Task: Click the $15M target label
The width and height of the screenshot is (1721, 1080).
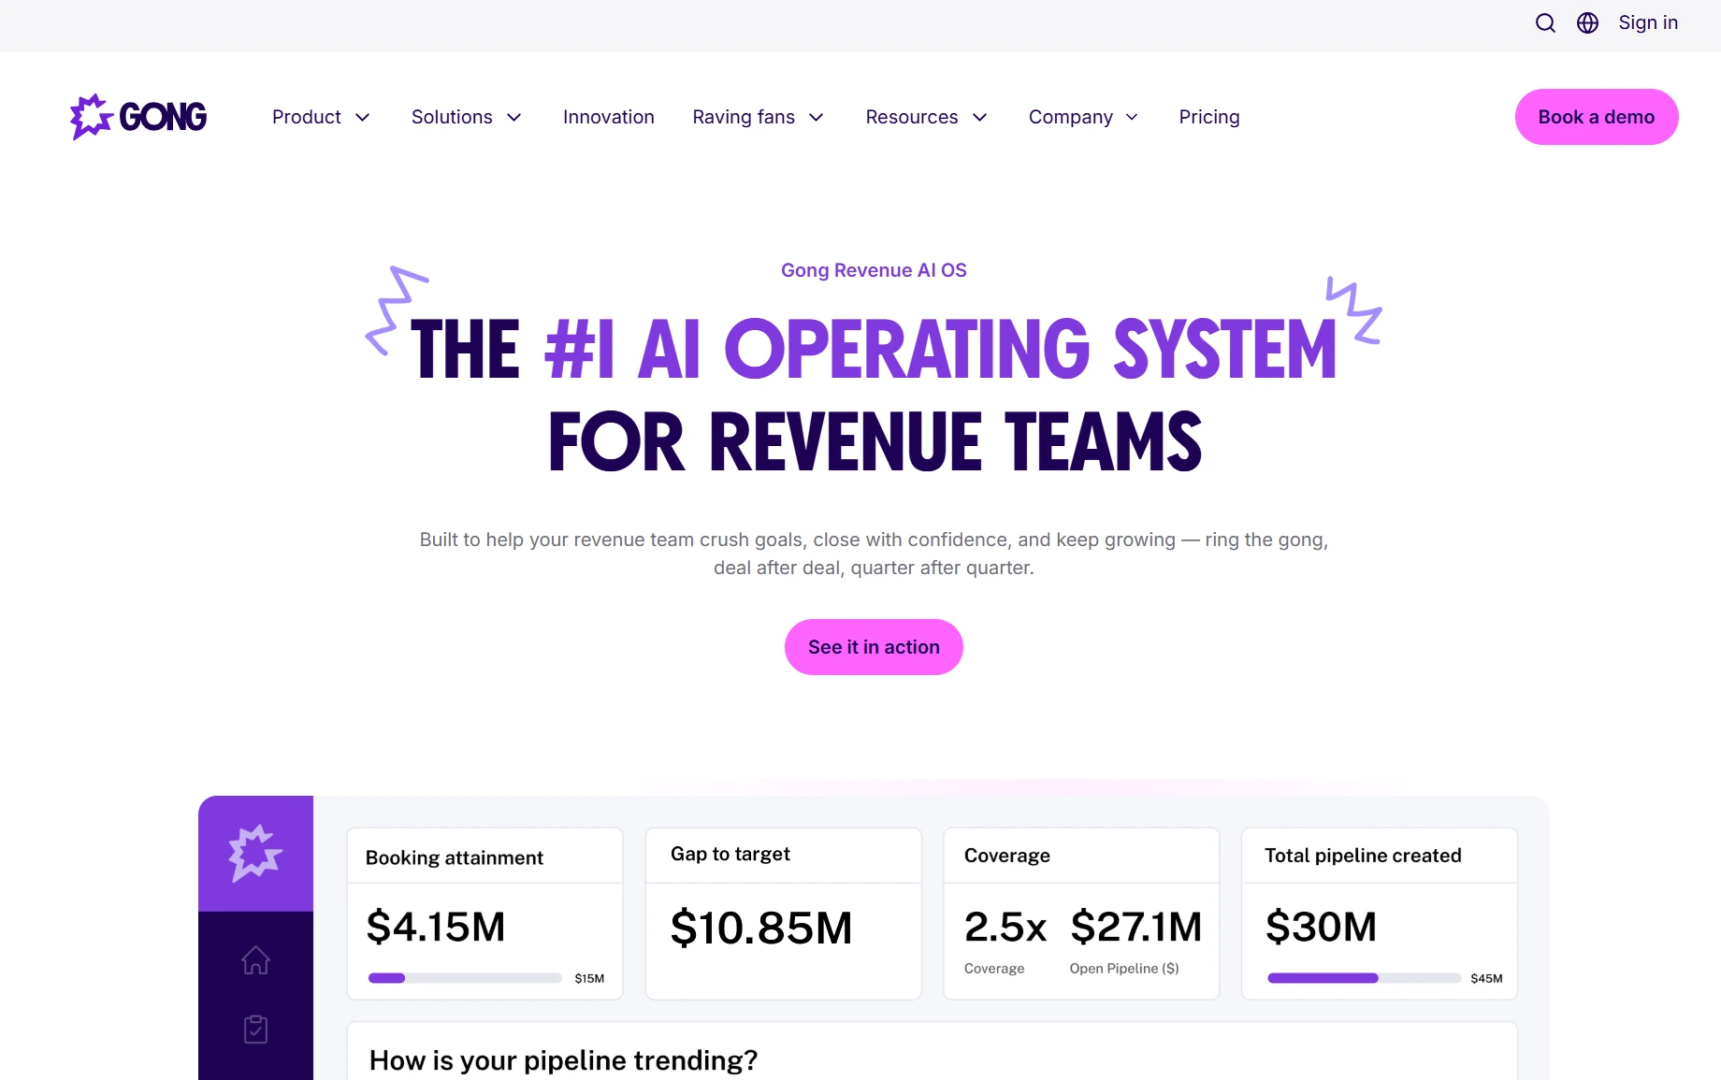Action: [x=589, y=978]
